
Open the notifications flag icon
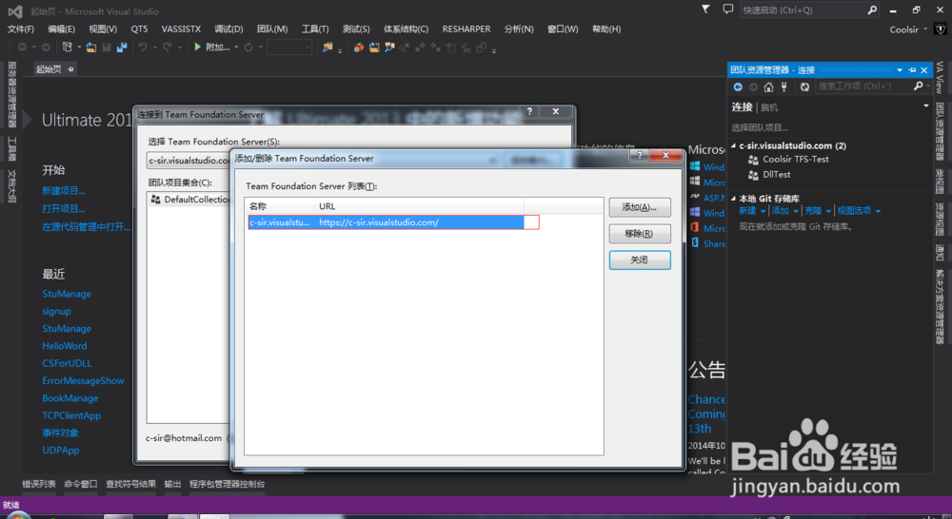tap(705, 10)
